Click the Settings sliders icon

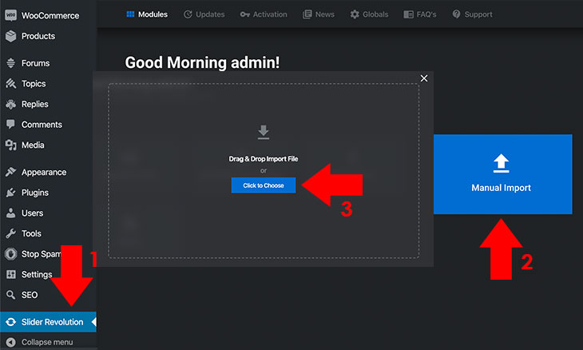[x=11, y=275]
